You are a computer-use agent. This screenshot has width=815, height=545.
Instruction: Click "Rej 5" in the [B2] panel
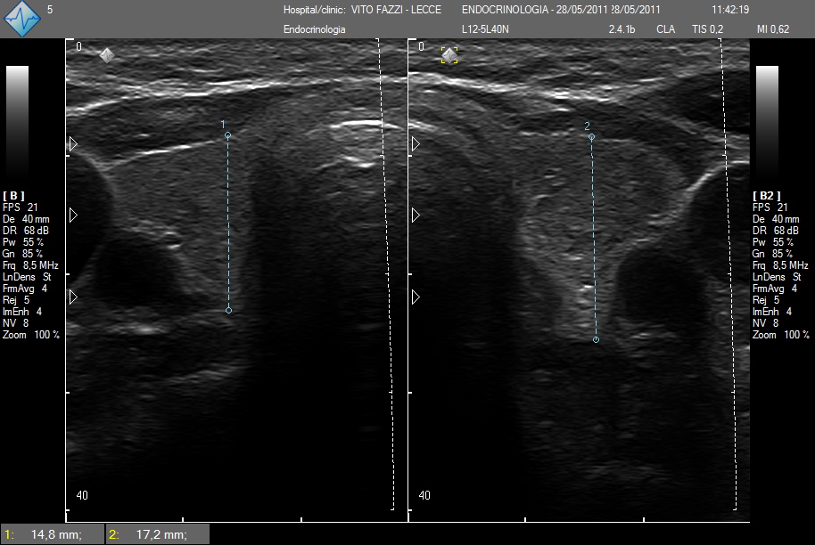click(x=766, y=300)
